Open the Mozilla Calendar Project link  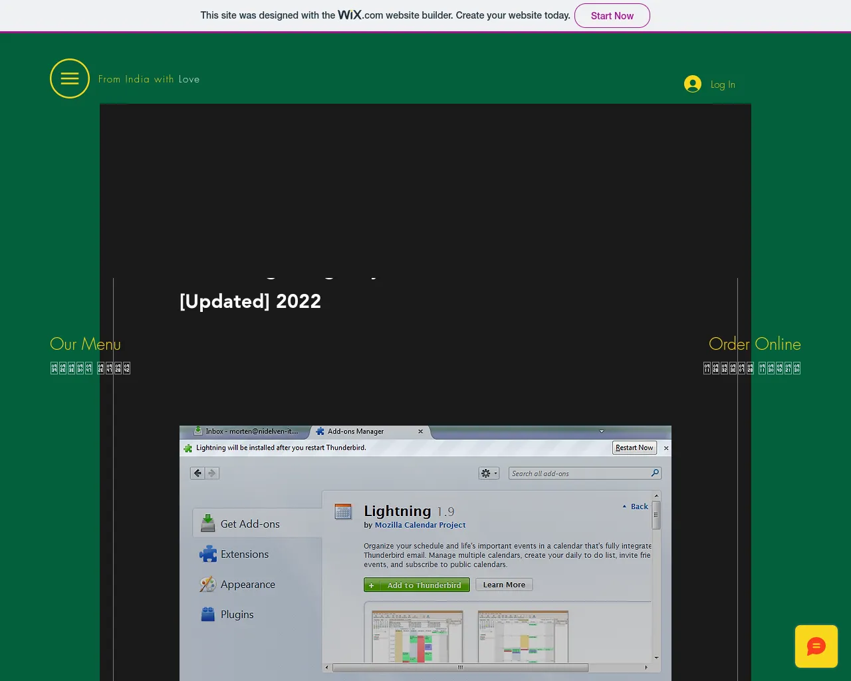point(420,525)
